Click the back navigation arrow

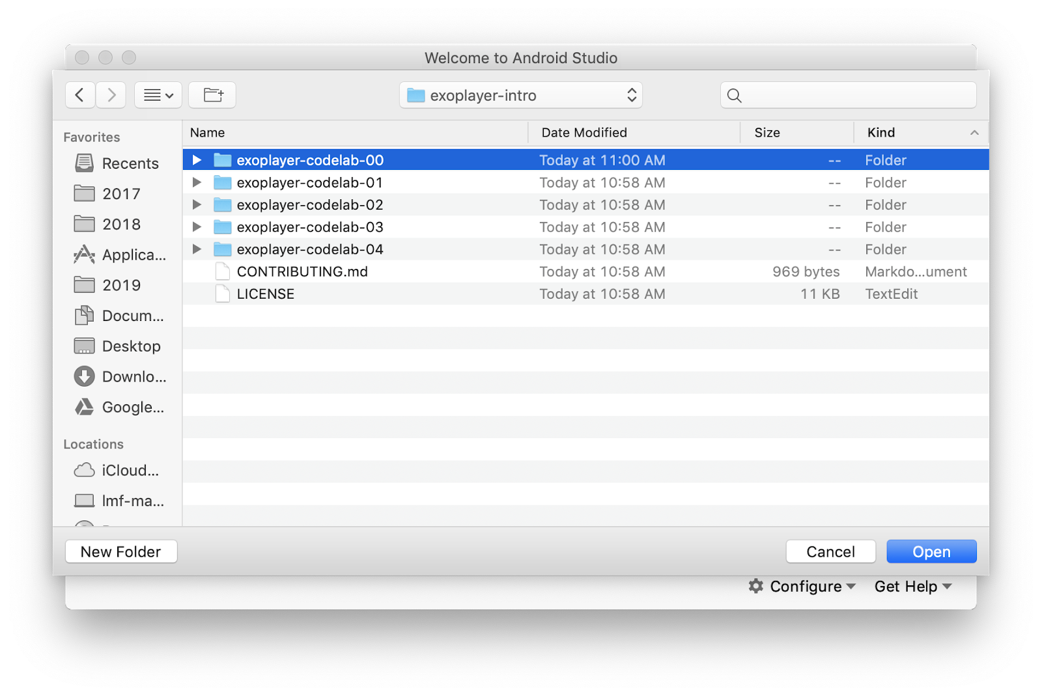80,95
